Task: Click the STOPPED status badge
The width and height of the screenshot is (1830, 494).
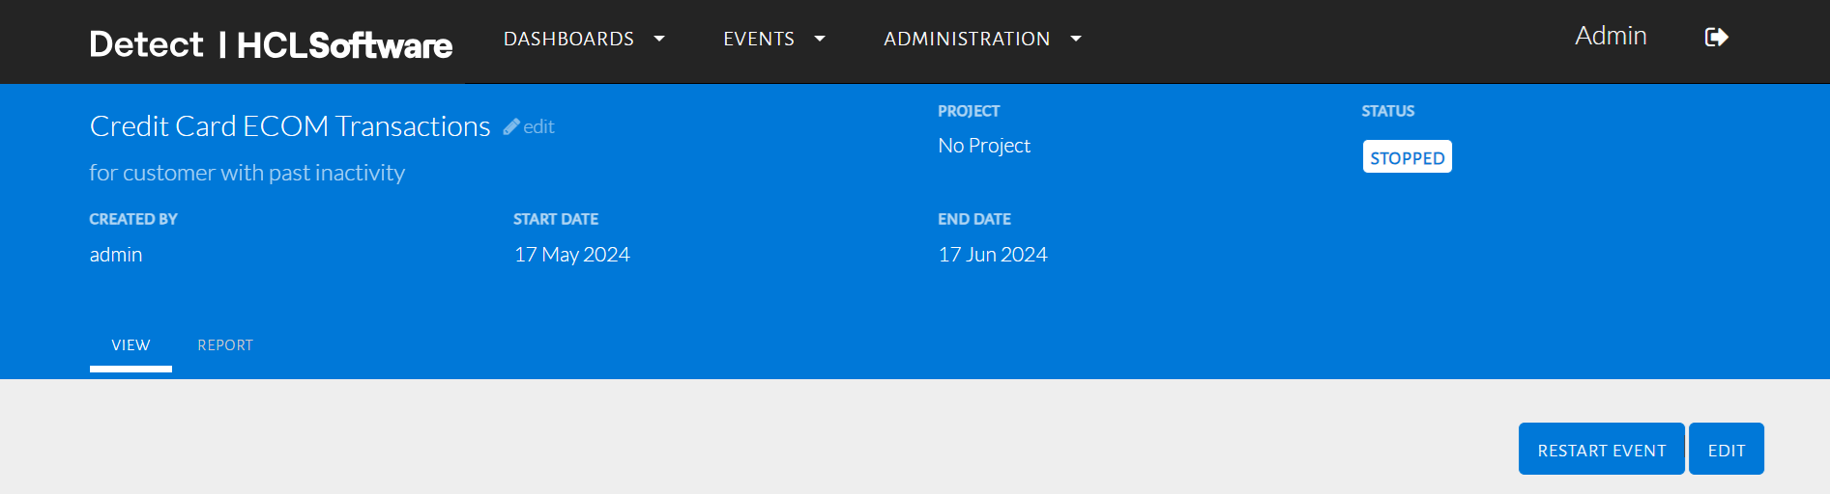Action: point(1407,157)
